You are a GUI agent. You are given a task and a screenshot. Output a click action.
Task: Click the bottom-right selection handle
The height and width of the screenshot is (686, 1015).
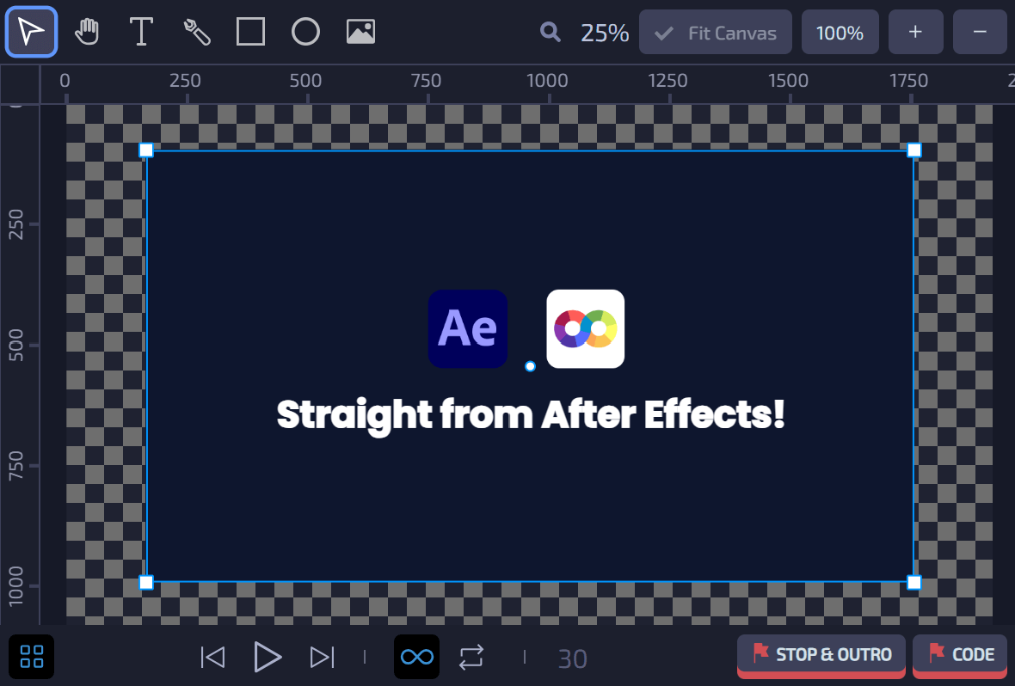tap(914, 583)
